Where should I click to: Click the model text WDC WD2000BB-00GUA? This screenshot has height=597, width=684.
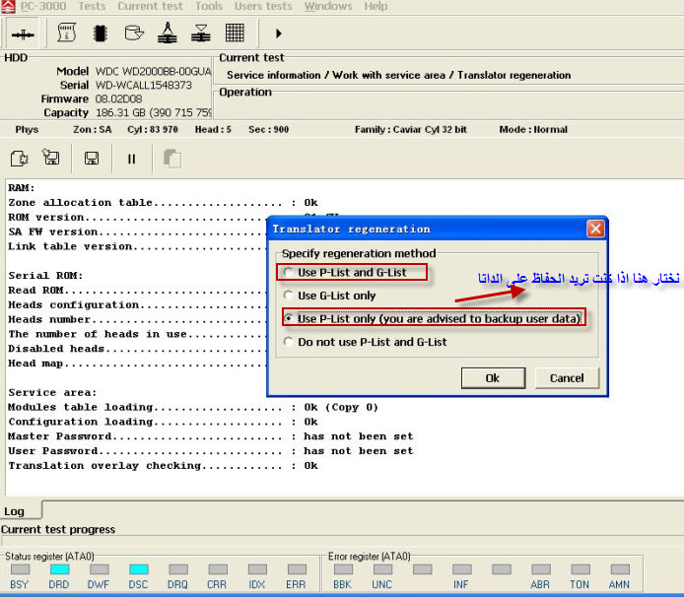pos(153,71)
